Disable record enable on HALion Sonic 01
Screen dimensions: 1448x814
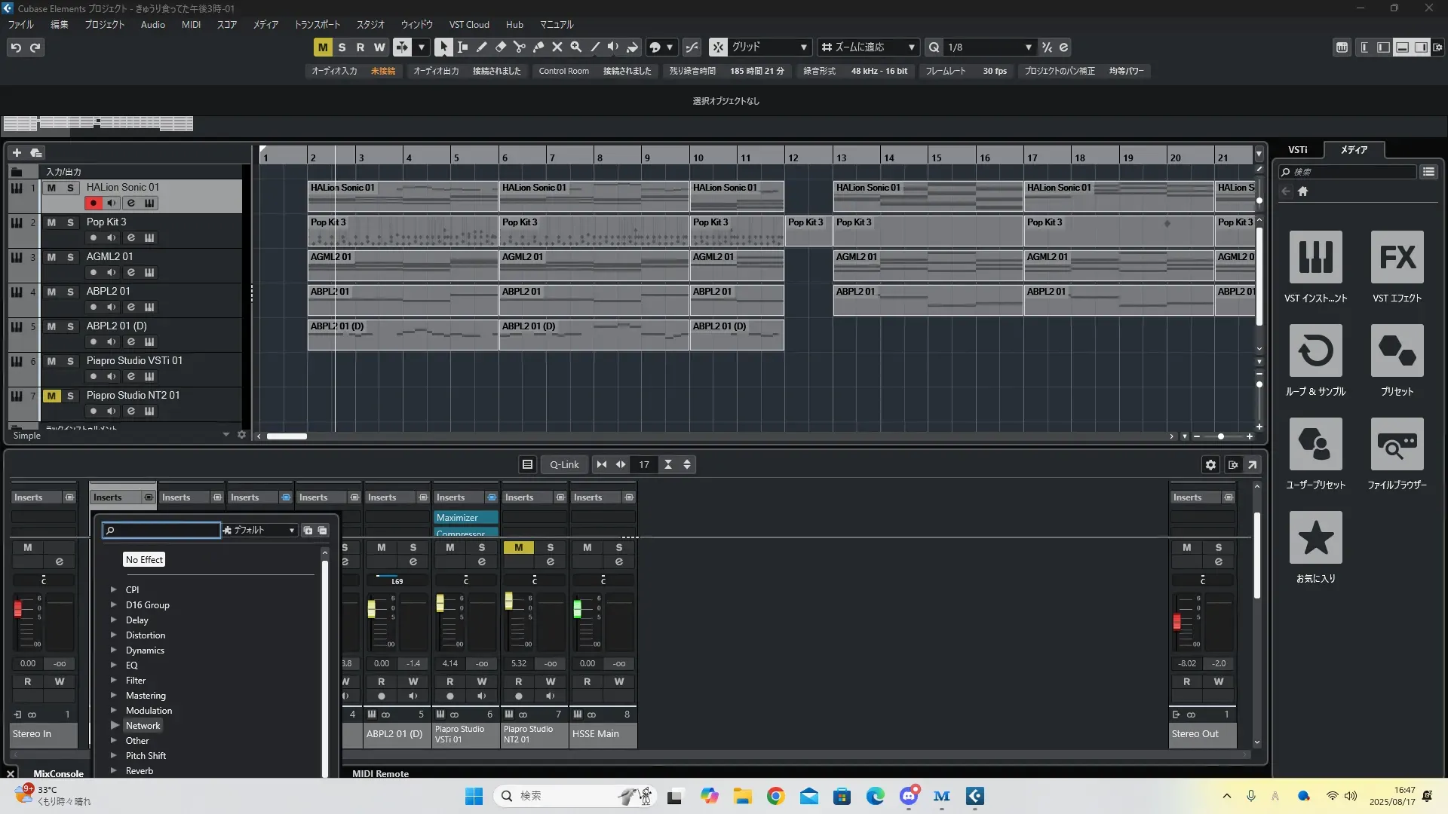[x=93, y=203]
